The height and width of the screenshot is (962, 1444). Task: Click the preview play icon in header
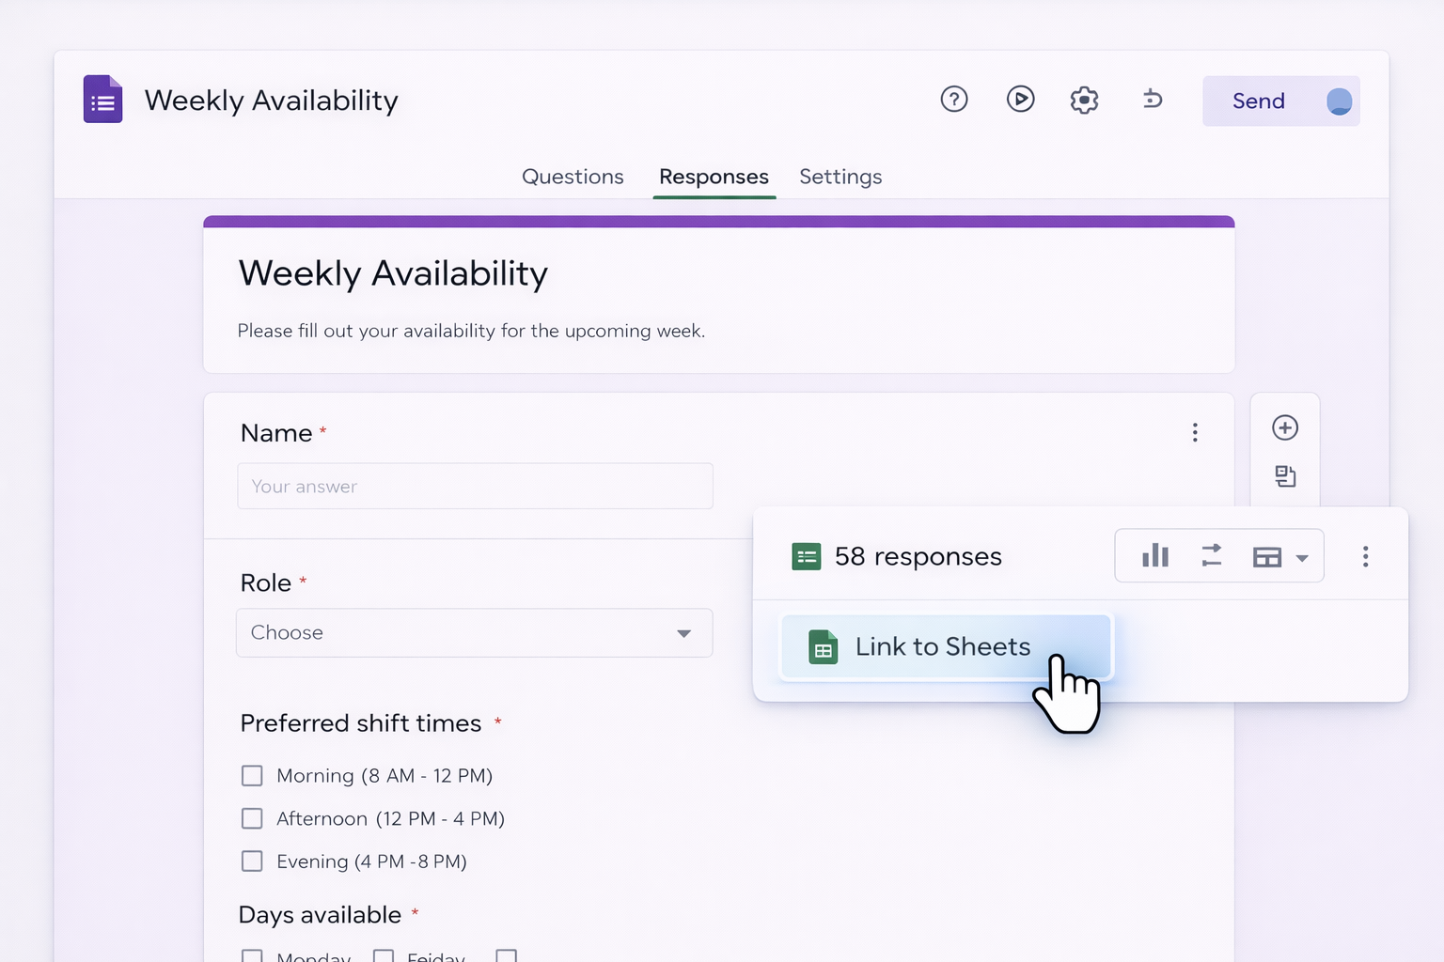point(1020,99)
